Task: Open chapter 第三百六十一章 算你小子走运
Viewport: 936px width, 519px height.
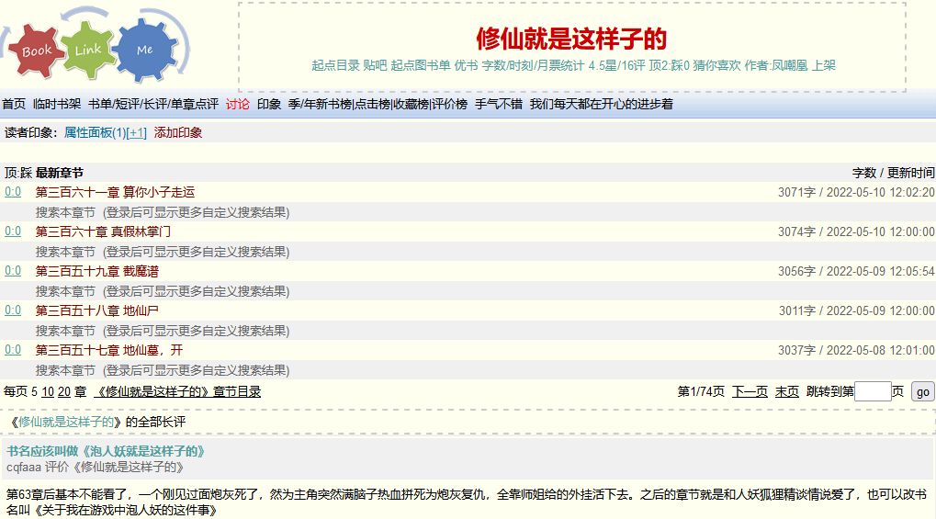Action: point(115,193)
